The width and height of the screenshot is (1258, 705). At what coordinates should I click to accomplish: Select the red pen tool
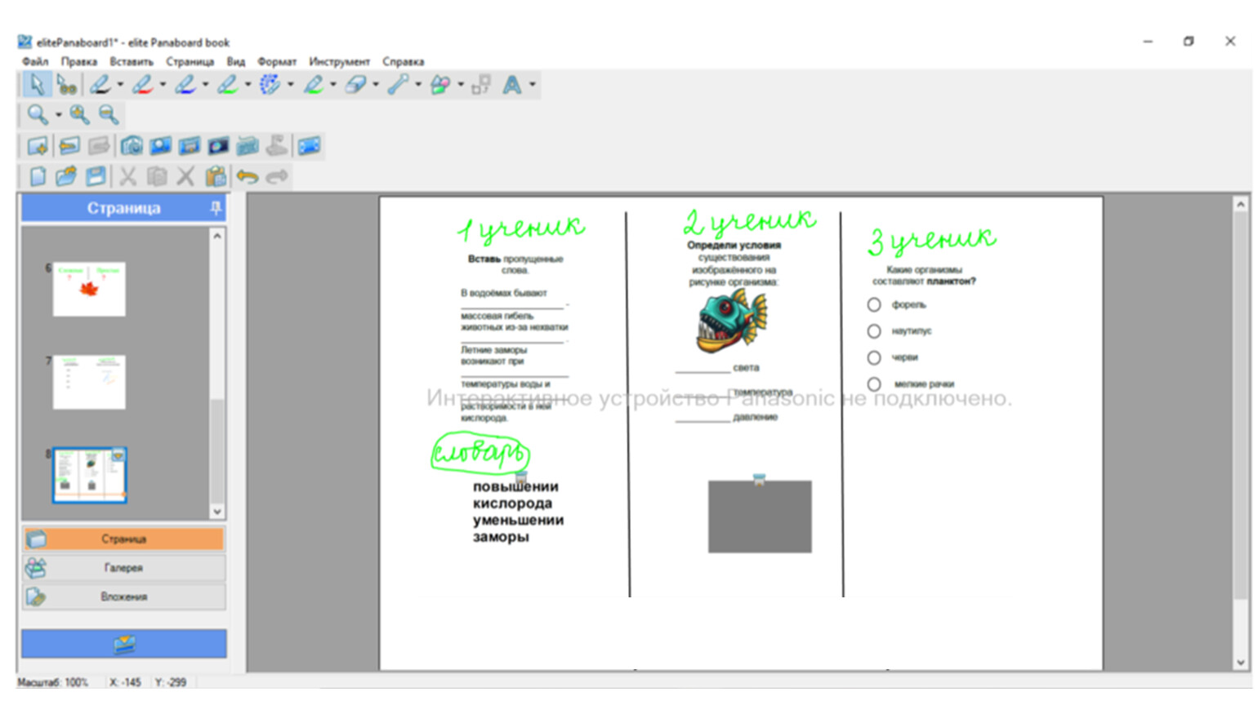click(142, 85)
